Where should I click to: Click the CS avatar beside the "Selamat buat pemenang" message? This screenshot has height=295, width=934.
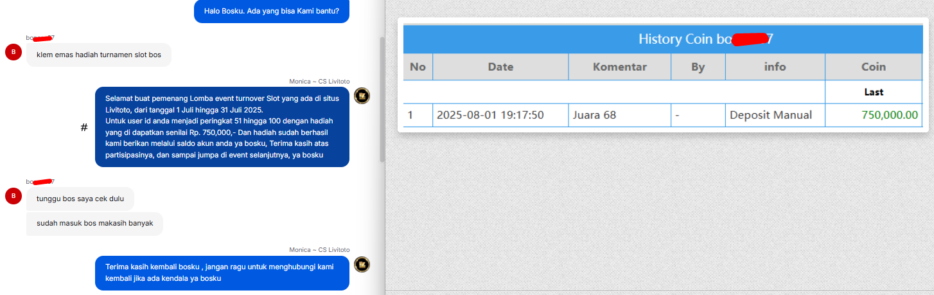coord(362,96)
